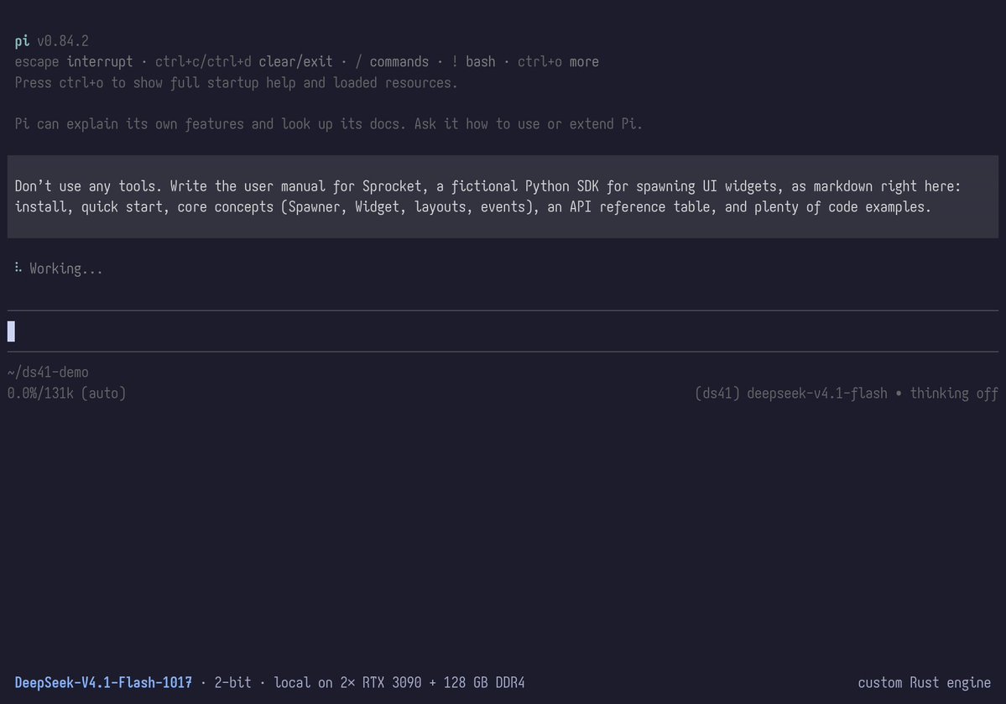
Task: Click the "Pi can explain its own features" line
Action: point(329,124)
